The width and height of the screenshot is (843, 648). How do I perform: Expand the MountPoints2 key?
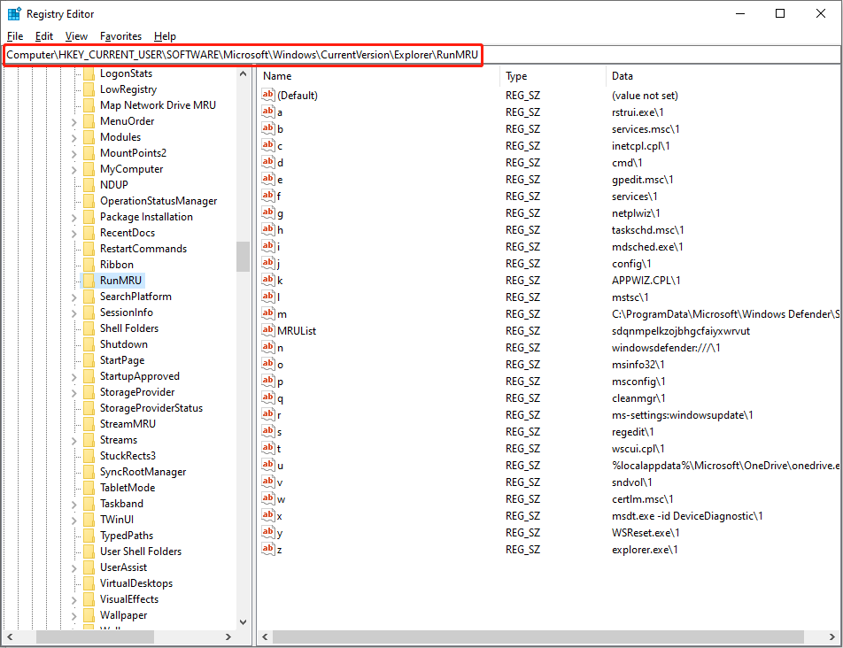[74, 154]
